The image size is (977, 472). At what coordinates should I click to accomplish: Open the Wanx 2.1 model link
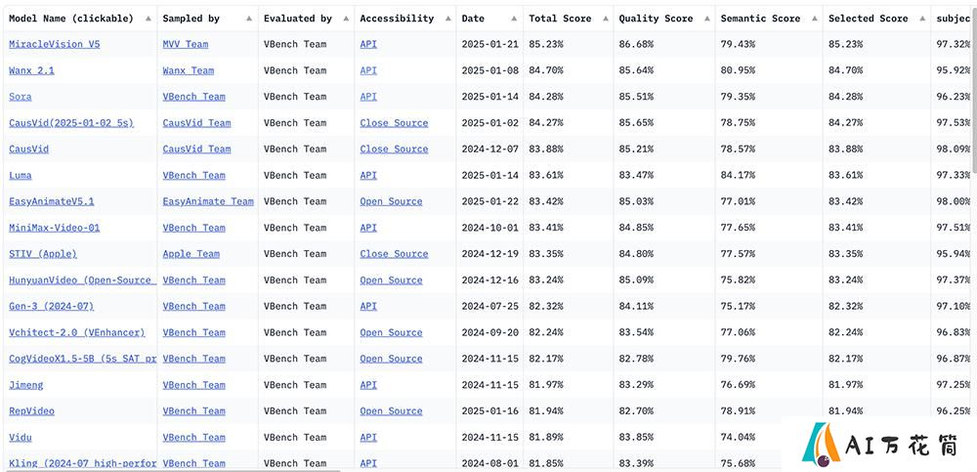[x=31, y=70]
